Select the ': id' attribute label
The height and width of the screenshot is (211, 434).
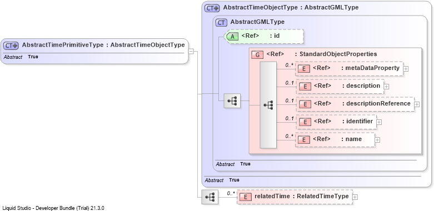(275, 36)
